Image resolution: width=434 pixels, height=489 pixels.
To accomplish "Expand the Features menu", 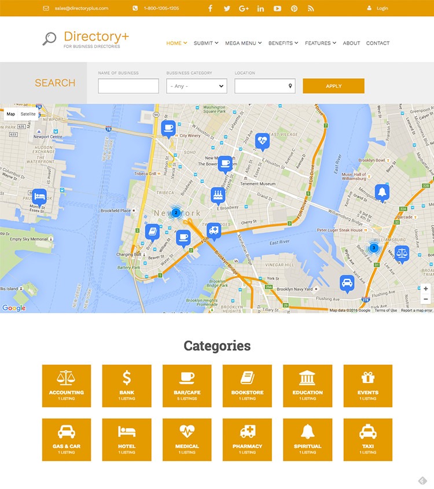I will pyautogui.click(x=320, y=43).
